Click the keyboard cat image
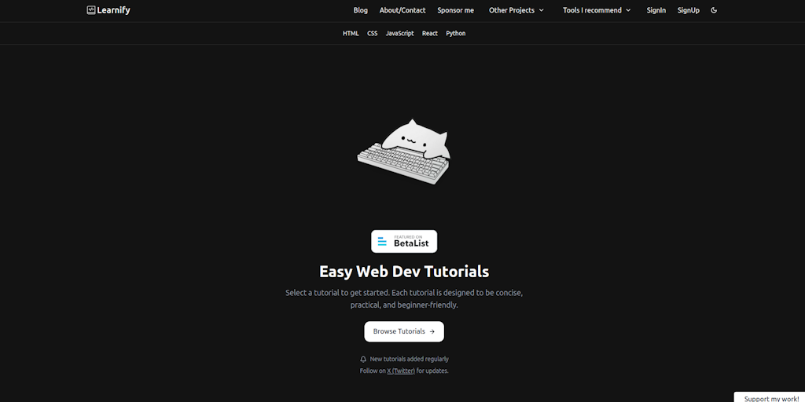The height and width of the screenshot is (402, 805). [x=404, y=152]
